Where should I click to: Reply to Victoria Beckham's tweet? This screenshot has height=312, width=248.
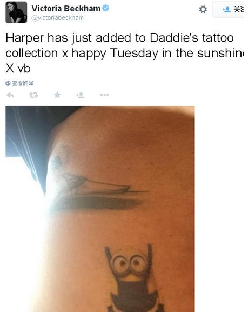(10, 95)
